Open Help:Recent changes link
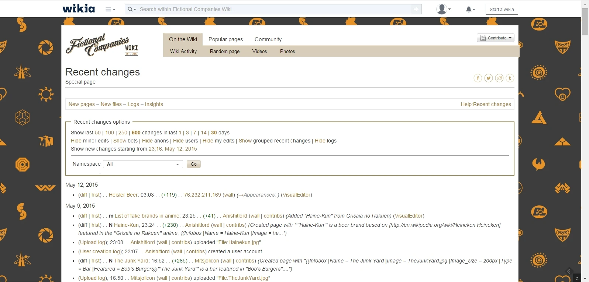Screen dimensions: 589x282 [x=486, y=104]
